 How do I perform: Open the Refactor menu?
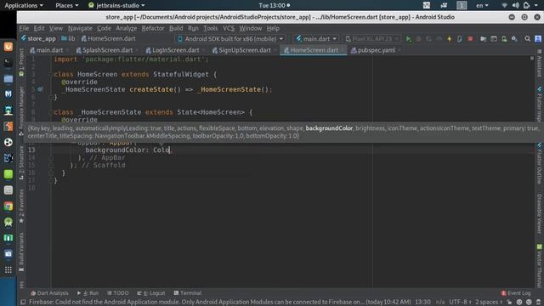coord(153,28)
